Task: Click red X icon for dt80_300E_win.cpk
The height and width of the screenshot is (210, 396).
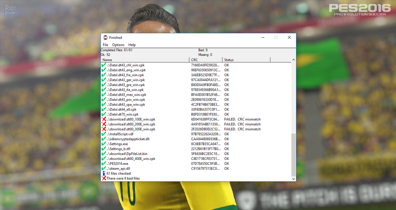Action: 104,129
